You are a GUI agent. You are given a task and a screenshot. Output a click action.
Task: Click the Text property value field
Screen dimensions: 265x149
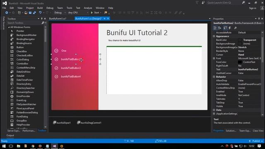tap(249, 70)
